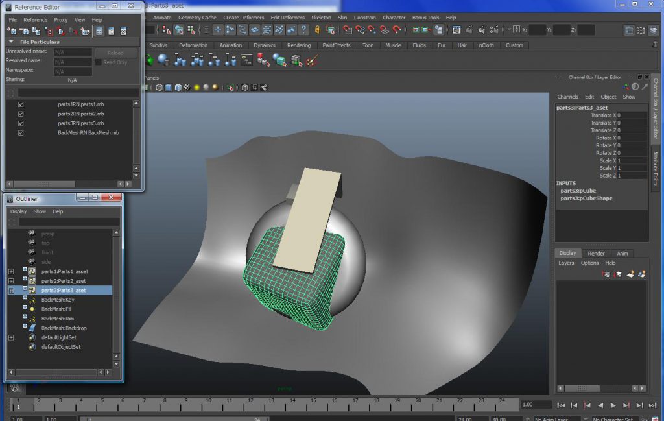Click the checkered textured display icon

click(x=187, y=88)
